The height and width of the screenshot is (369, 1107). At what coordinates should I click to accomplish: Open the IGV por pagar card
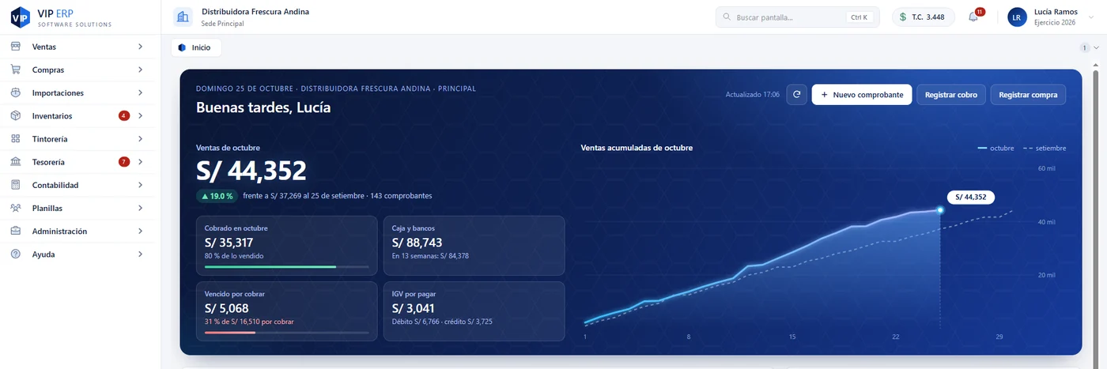click(x=474, y=311)
